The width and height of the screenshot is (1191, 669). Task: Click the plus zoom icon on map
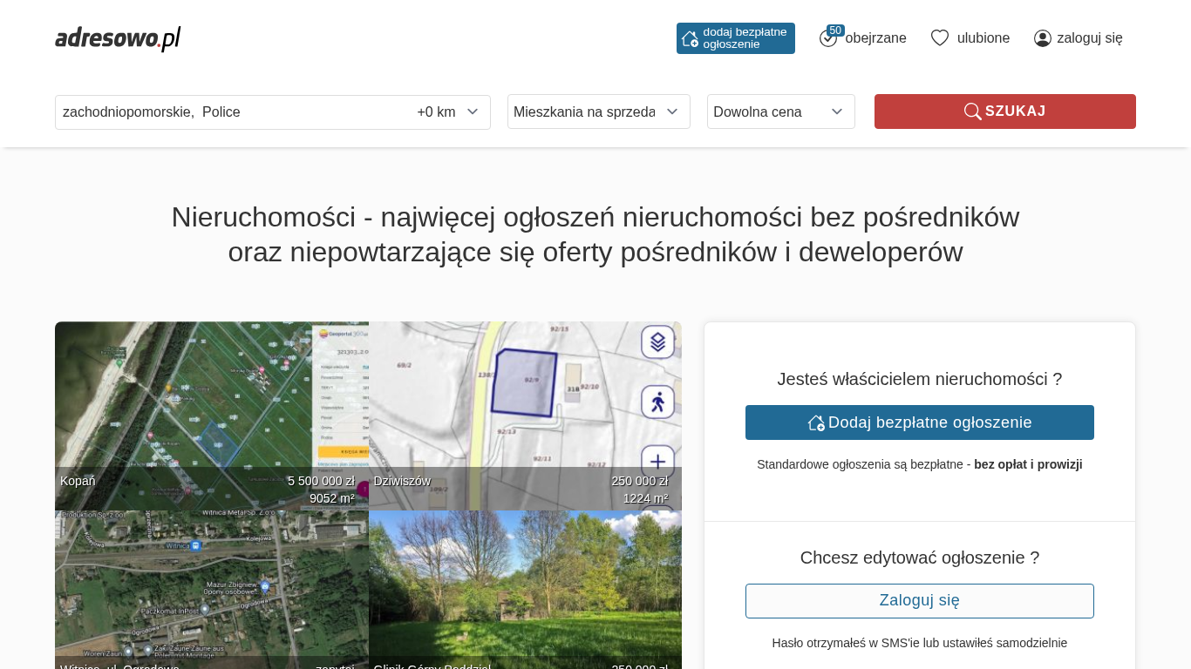point(657,461)
